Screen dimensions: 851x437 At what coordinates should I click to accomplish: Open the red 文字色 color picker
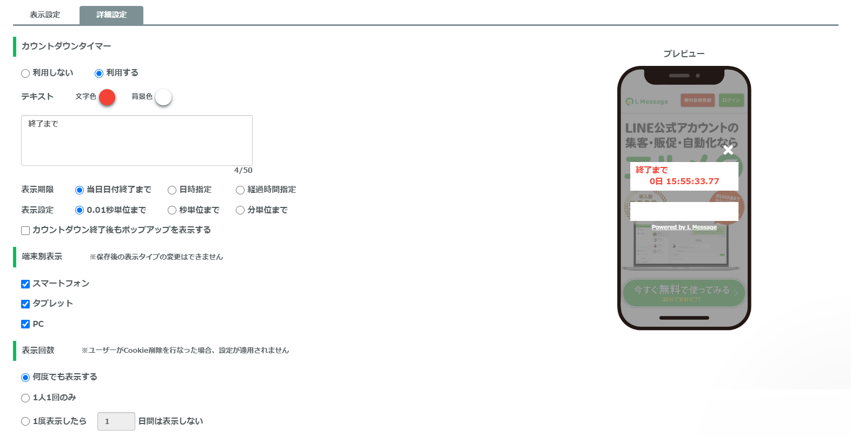click(107, 97)
